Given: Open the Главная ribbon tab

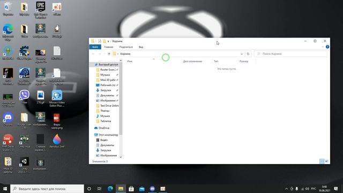Looking at the screenshot, I should click(108, 47).
